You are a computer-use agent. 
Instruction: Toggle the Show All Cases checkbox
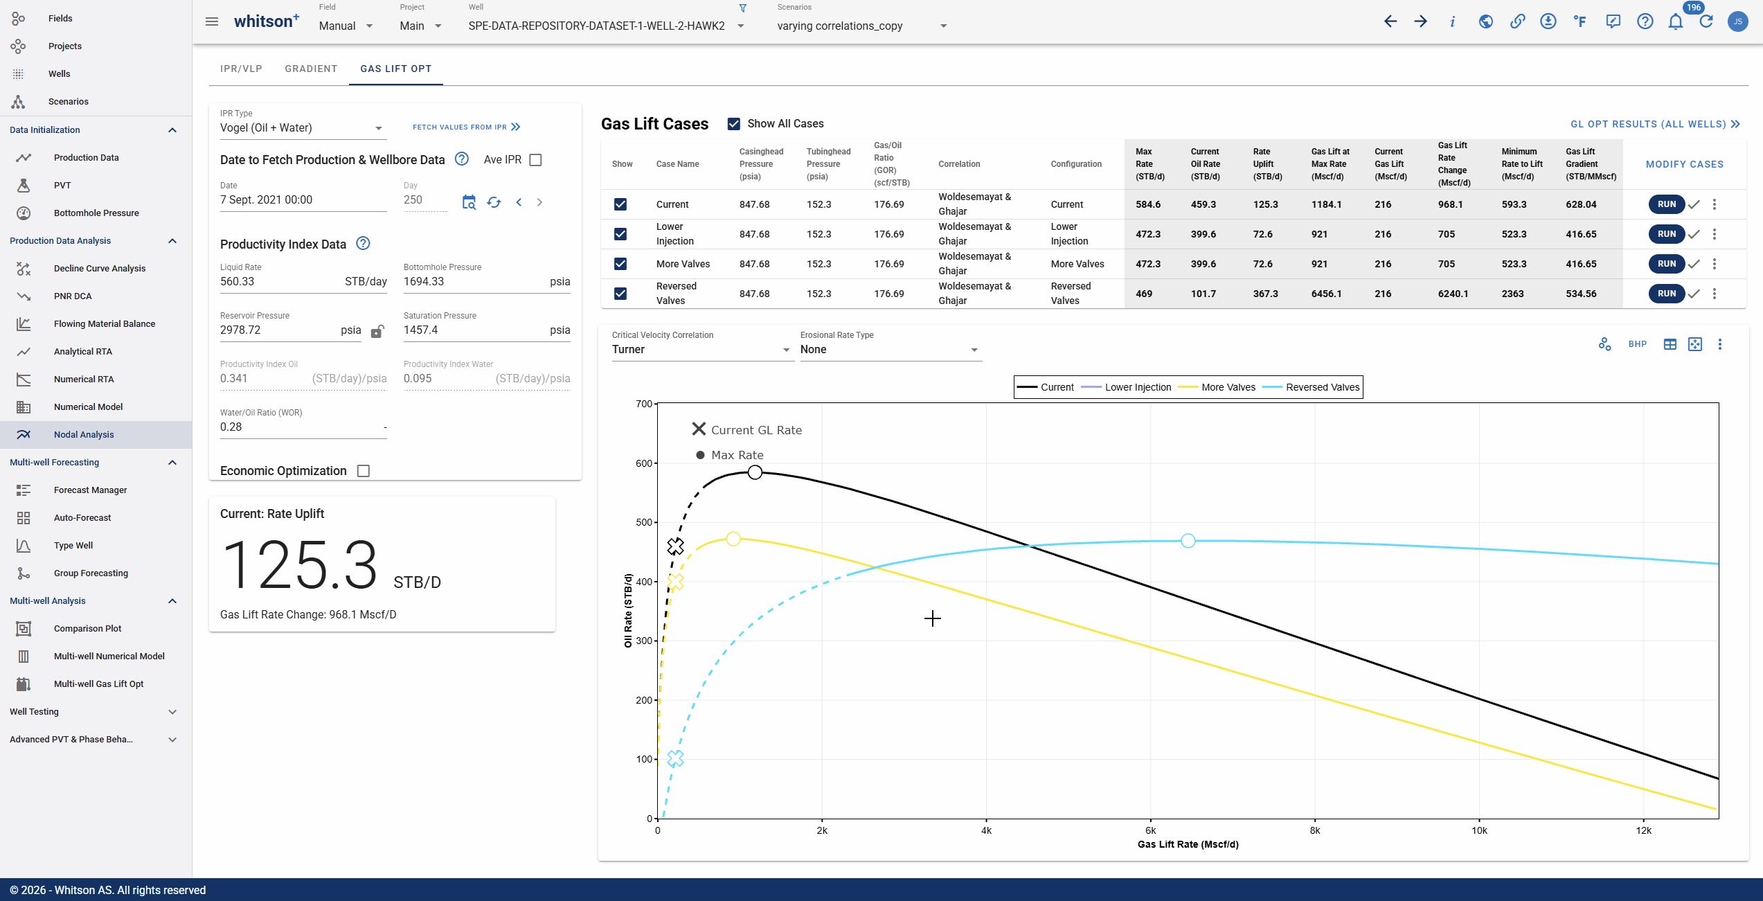click(x=734, y=124)
